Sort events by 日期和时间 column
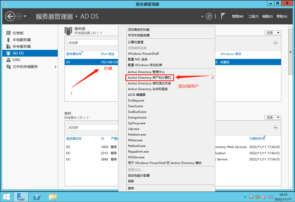Image resolution: width=295 pixels, height=202 pixels. pyautogui.click(x=257, y=139)
